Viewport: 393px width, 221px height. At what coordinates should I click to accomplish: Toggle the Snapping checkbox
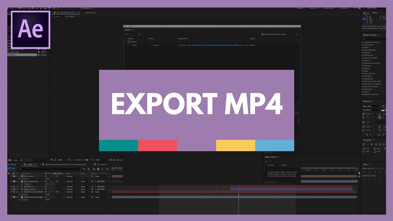click(81, 8)
